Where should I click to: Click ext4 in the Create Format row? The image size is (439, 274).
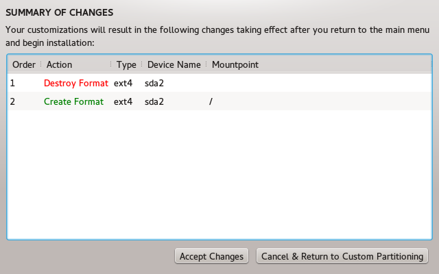tap(123, 101)
